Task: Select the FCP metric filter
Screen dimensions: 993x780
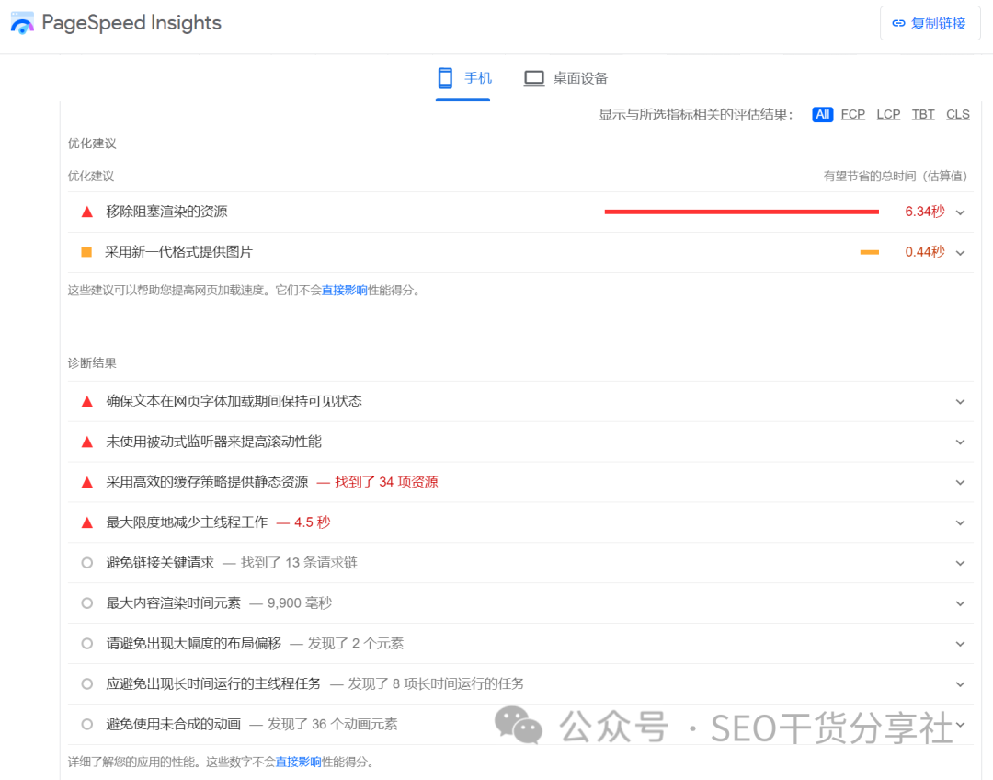Action: [852, 114]
